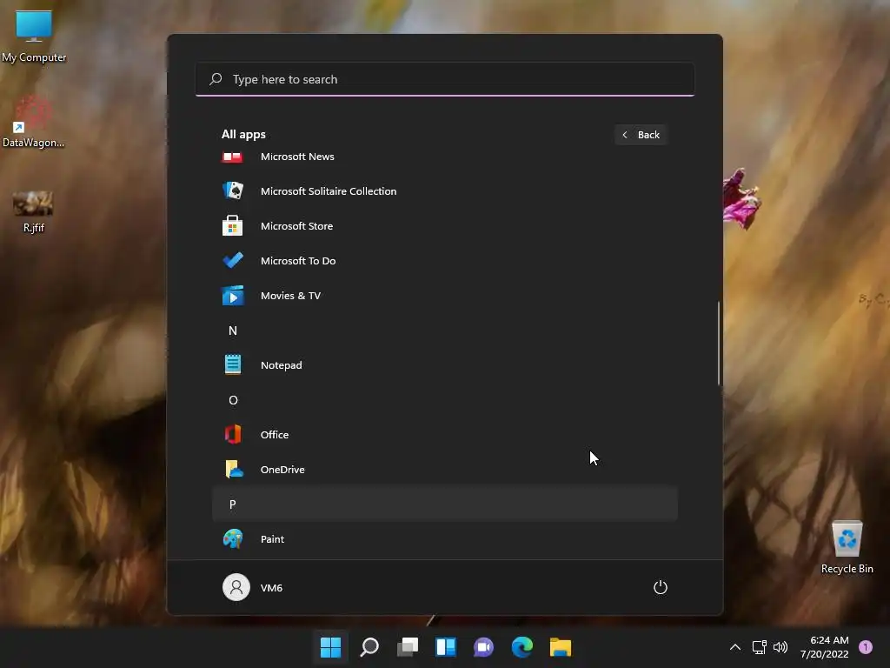
Task: Click the letter O section header
Action: click(x=445, y=400)
